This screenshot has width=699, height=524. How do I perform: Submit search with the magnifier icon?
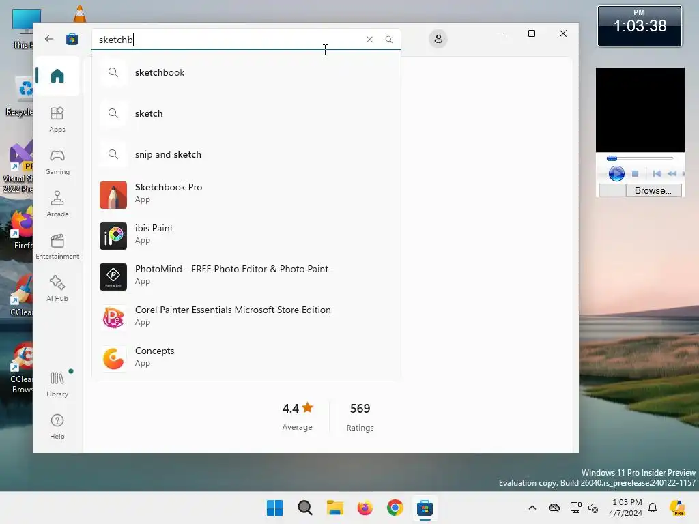click(x=389, y=39)
